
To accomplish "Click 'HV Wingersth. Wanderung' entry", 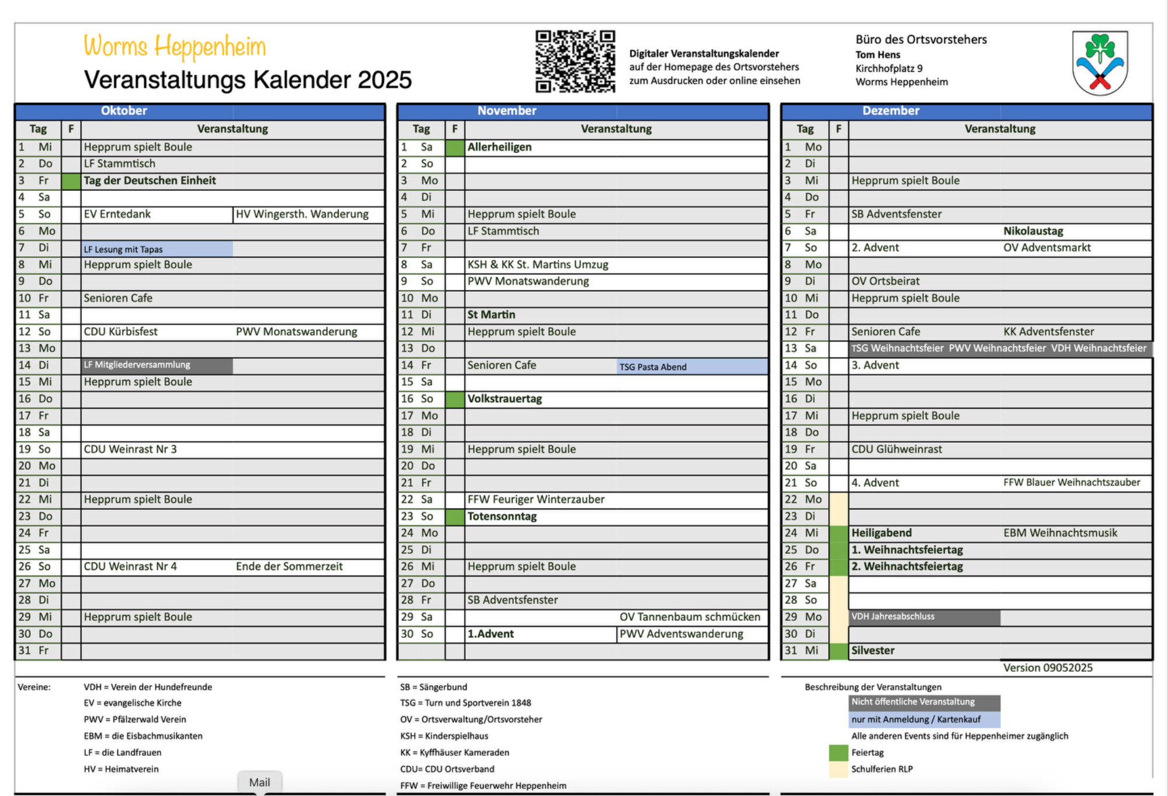I will 302,214.
